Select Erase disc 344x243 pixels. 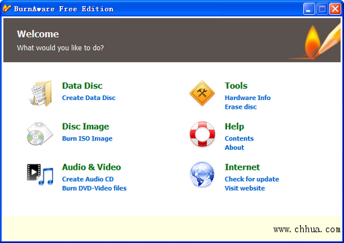tap(241, 107)
